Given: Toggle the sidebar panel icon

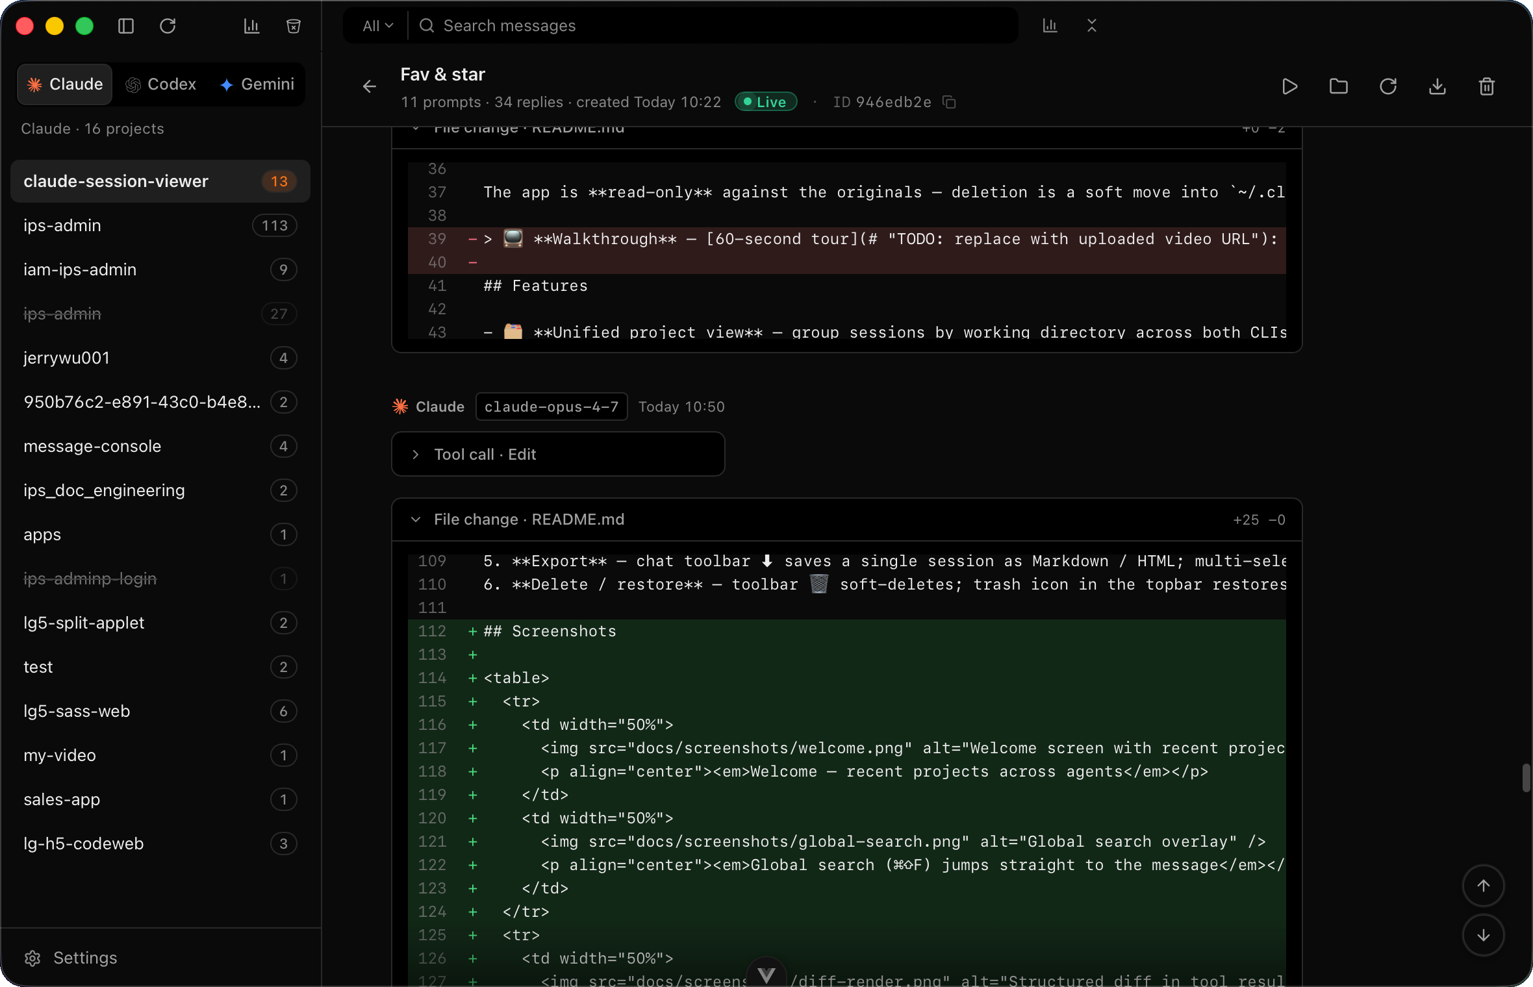Looking at the screenshot, I should [x=126, y=26].
